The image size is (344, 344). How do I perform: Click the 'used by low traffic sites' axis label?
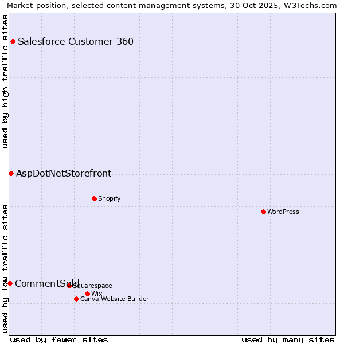(x=6, y=268)
